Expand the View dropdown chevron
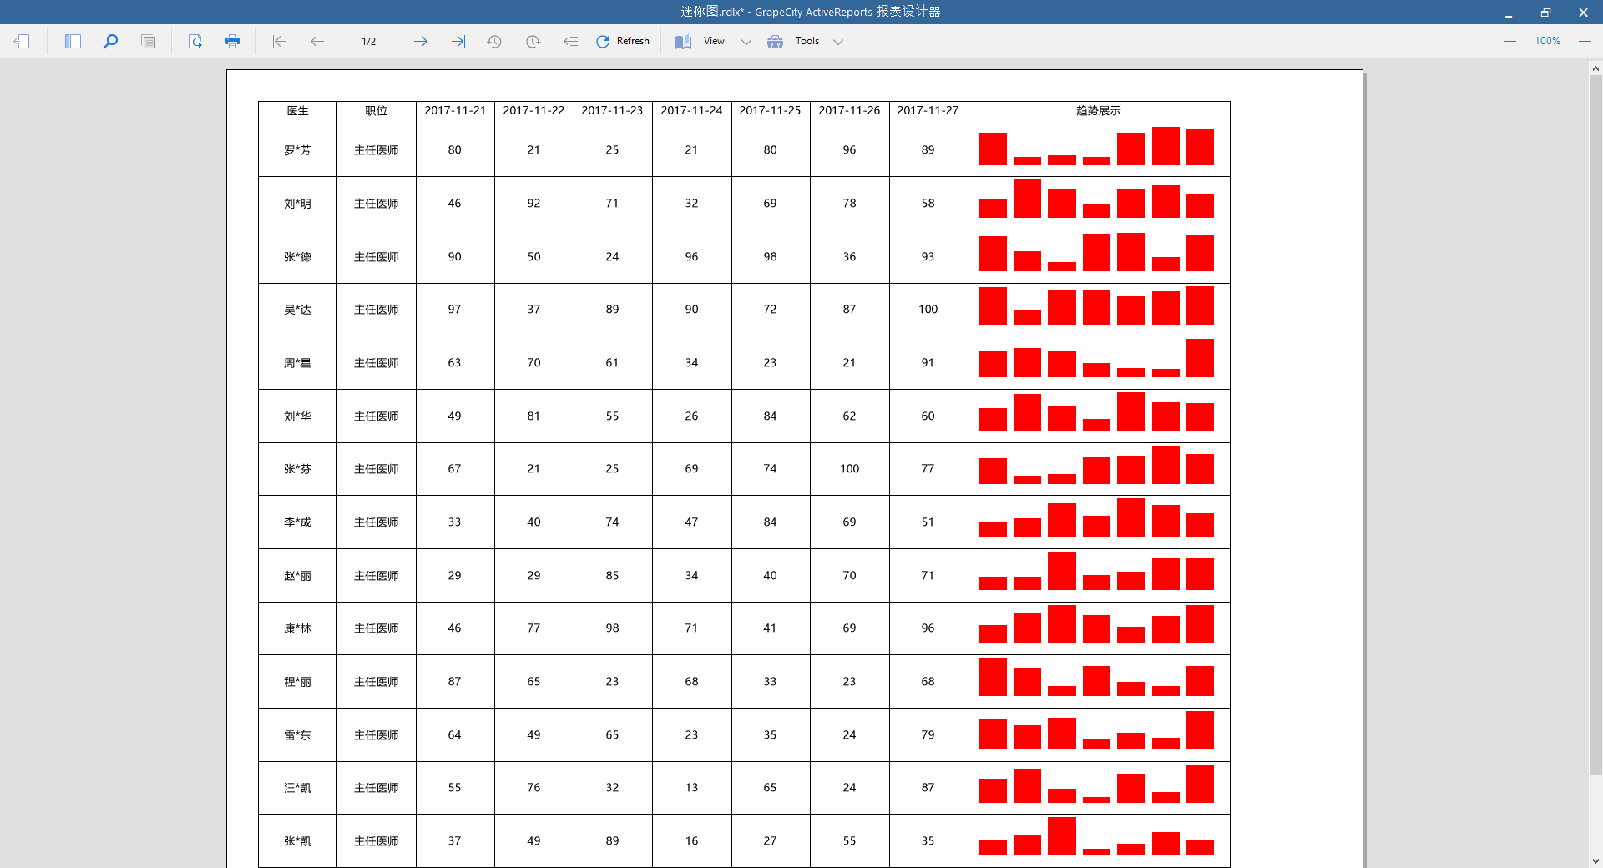 (746, 42)
